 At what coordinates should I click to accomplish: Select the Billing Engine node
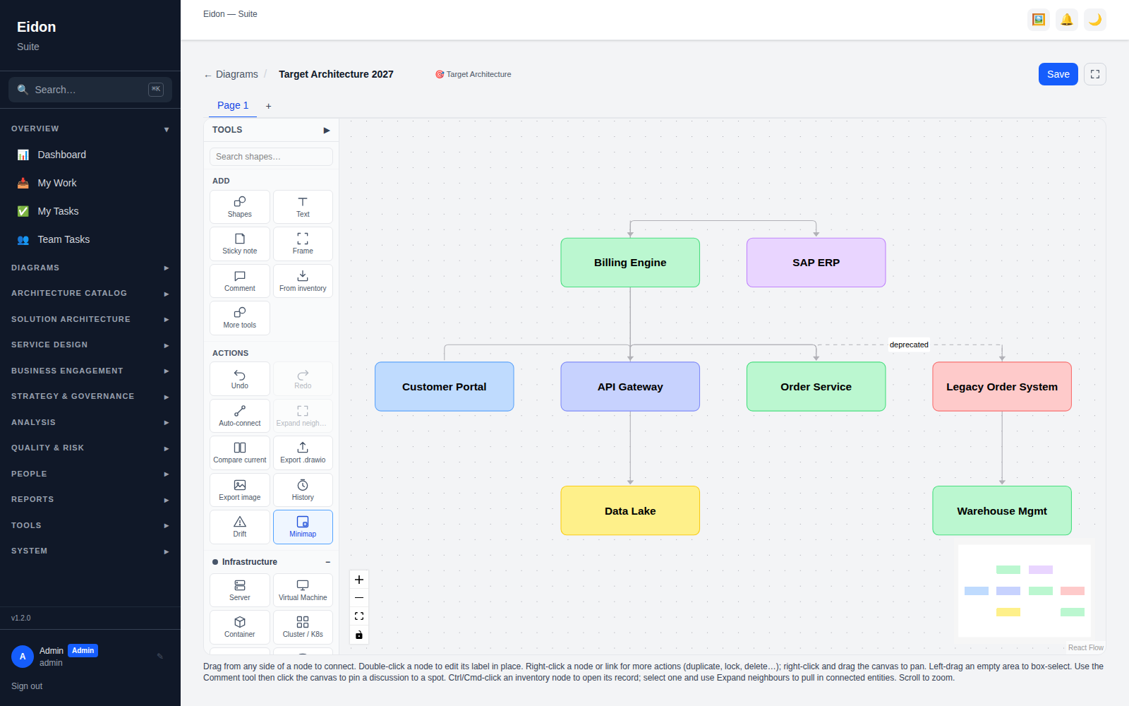(630, 263)
